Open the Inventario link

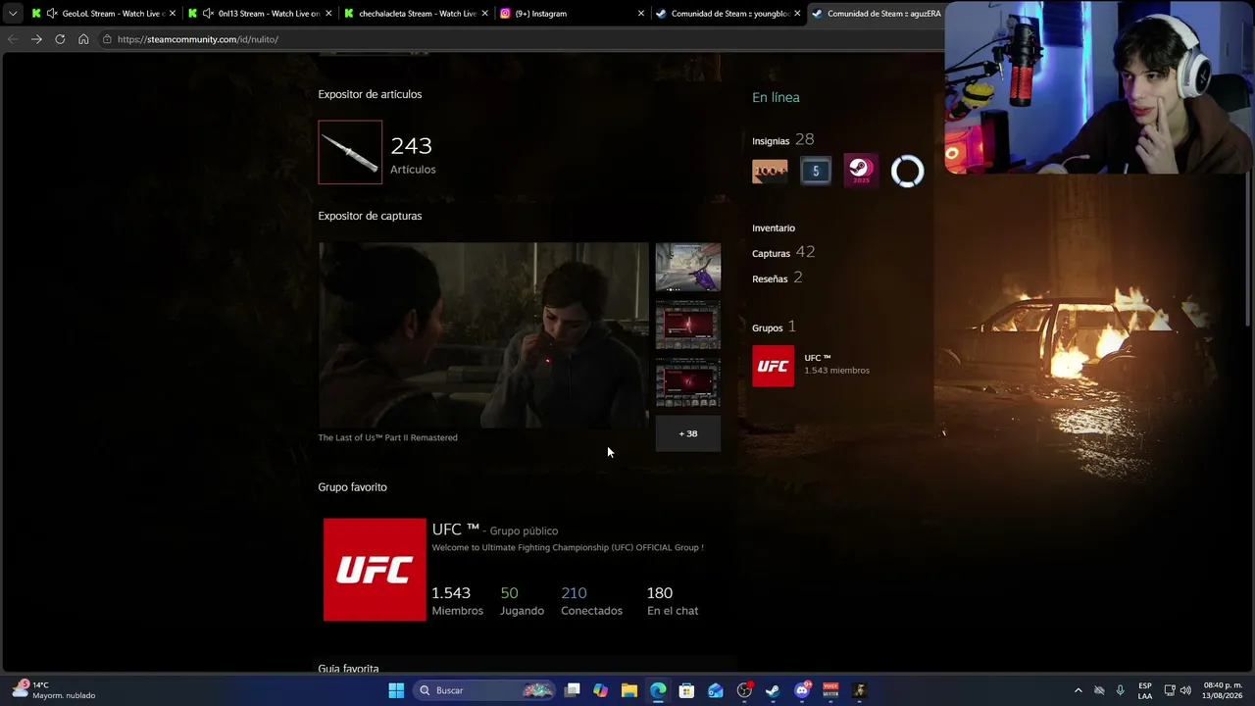[774, 227]
